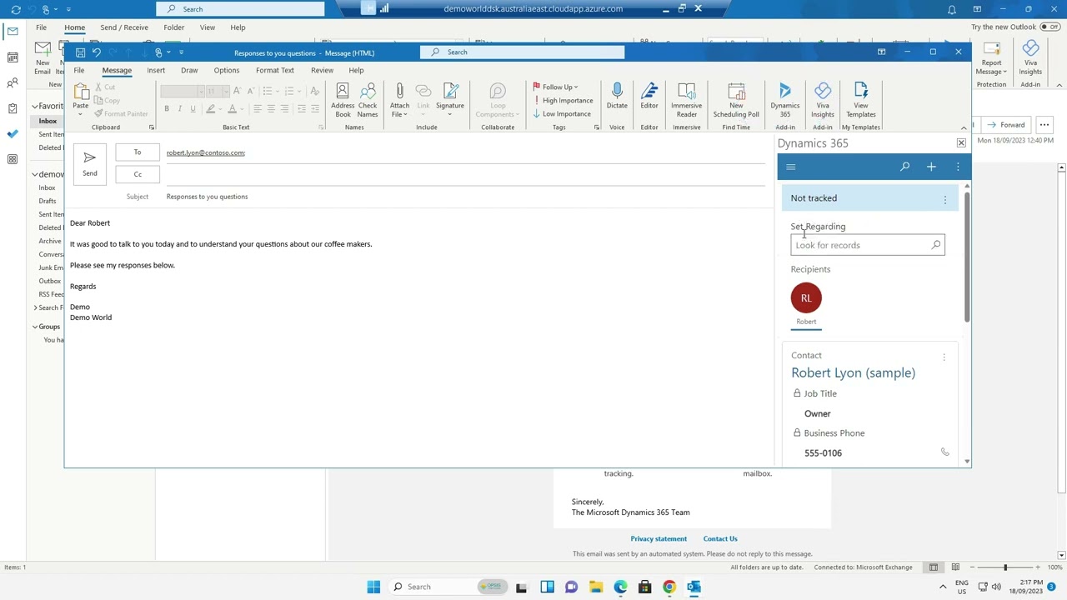Toggle Italic formatting
Viewport: 1067px width, 600px height.
[179, 109]
